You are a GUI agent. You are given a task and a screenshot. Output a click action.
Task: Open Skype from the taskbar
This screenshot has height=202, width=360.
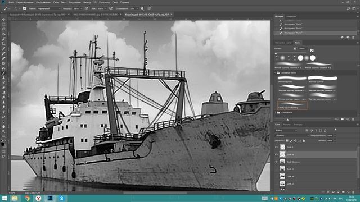[x=61, y=198]
